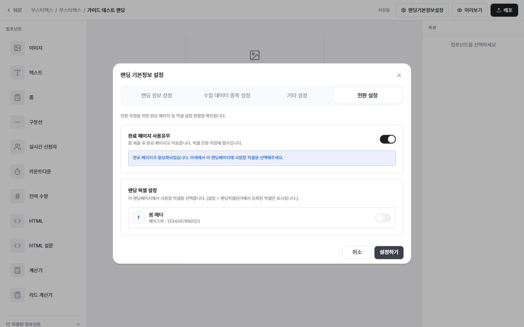
Task: Select the 실시간 신청자 component icon
Action: (17, 147)
